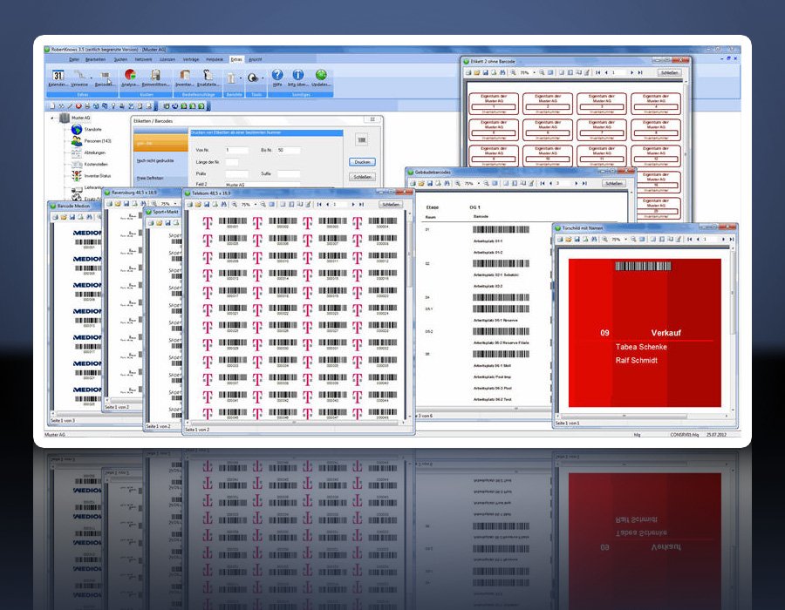Click the Tools ribbon icon

(253, 78)
